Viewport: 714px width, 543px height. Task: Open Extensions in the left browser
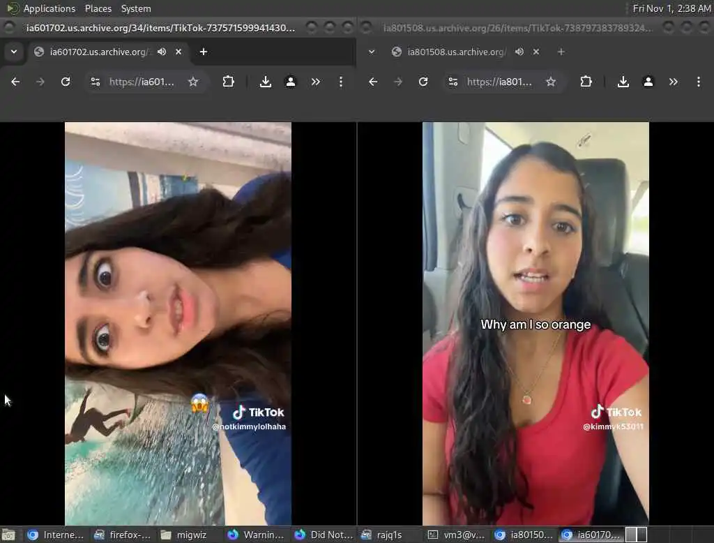click(228, 82)
